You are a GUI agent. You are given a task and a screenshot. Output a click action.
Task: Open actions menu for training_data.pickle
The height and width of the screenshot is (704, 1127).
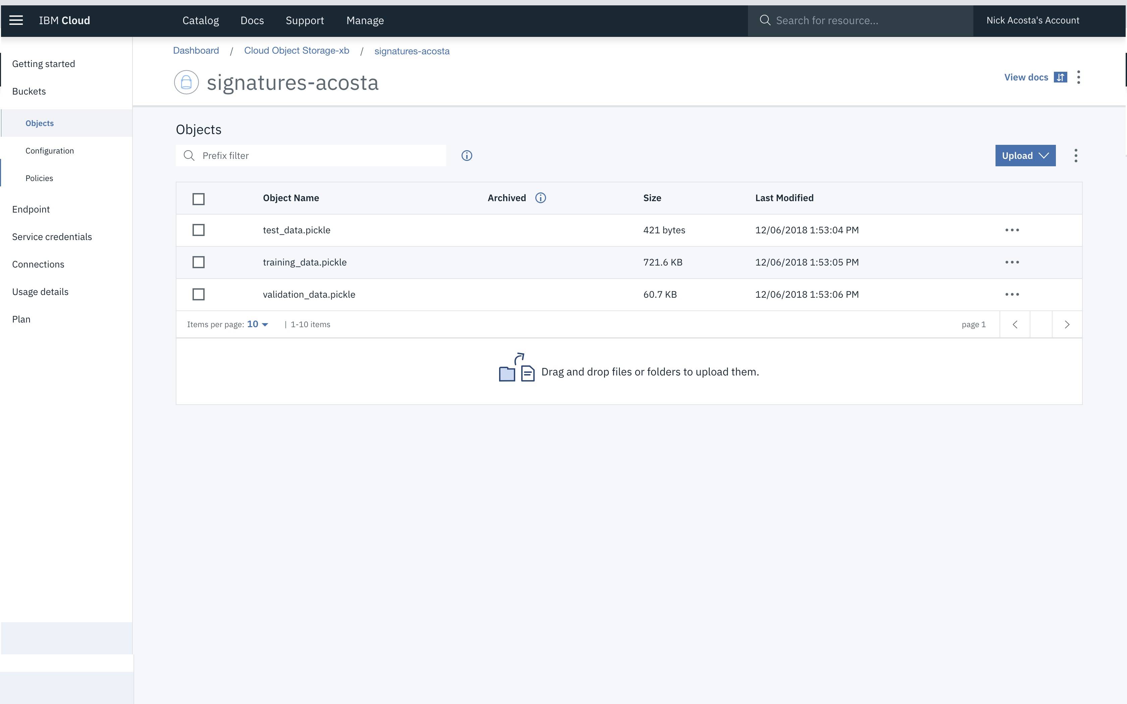(x=1012, y=262)
